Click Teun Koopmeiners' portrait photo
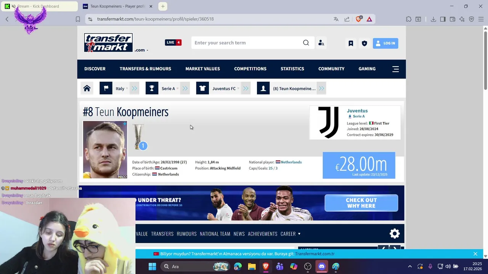This screenshot has width=488, height=274. 105,150
